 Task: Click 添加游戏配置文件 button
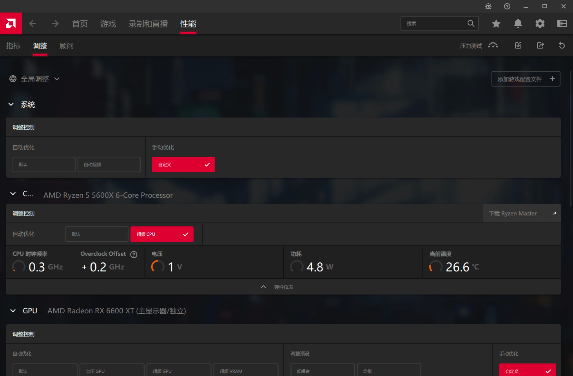coord(526,79)
